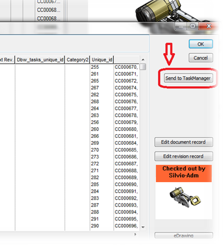Click cell CC000693
This screenshot has width=224, height=247.
click(127, 205)
